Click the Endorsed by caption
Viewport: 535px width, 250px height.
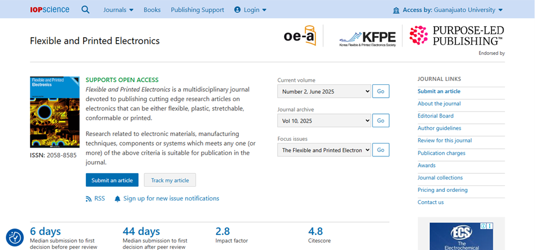pos(491,53)
